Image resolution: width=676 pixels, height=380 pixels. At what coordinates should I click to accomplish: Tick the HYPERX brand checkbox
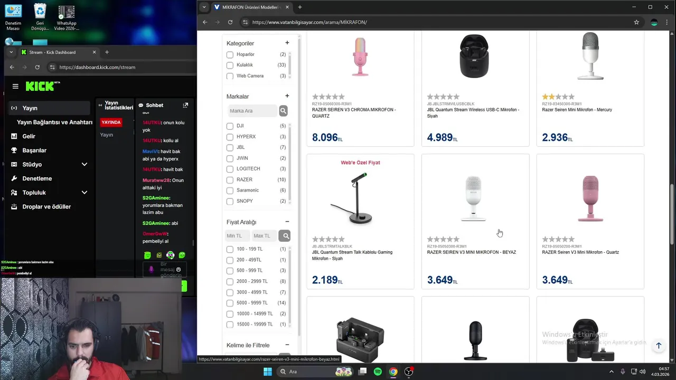click(x=230, y=137)
